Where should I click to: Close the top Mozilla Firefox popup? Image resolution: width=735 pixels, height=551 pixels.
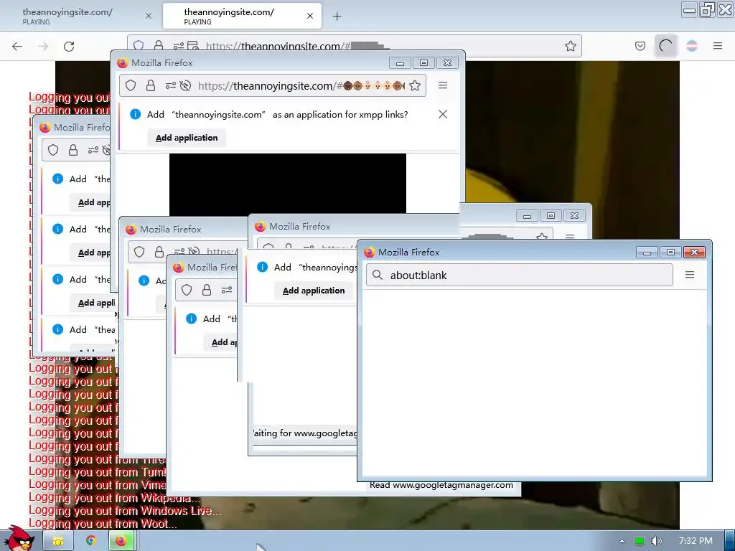(447, 63)
